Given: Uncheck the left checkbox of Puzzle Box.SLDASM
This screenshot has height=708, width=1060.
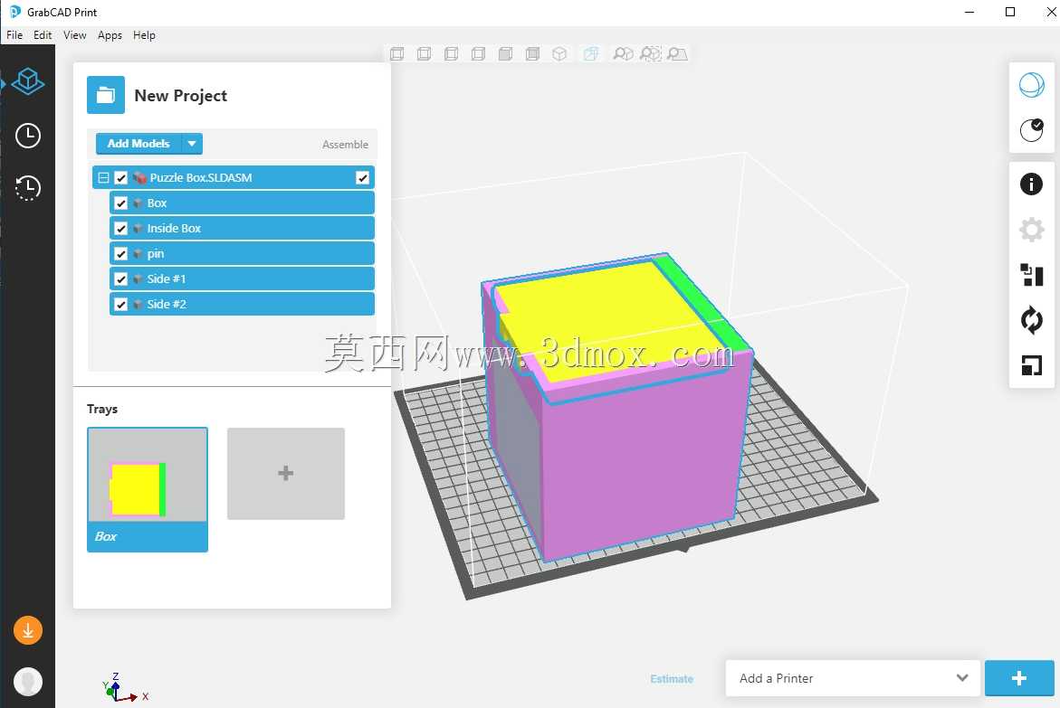Looking at the screenshot, I should pos(121,177).
